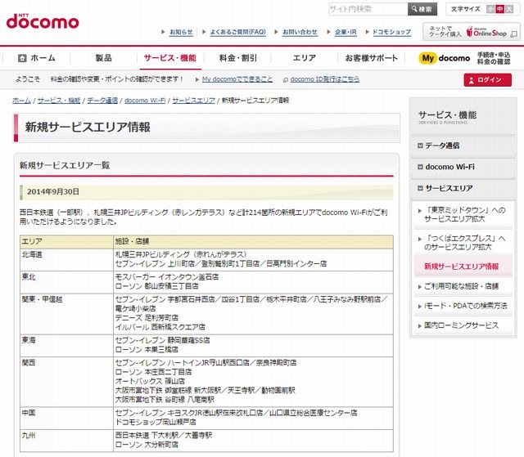
Task: Click the ドコモショップ岡山瀬戸店 entry
Action: click(156, 422)
